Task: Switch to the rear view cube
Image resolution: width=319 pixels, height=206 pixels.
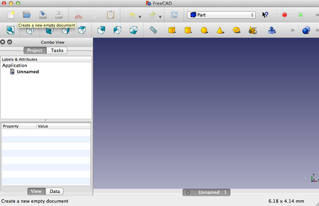Action: [x=101, y=30]
